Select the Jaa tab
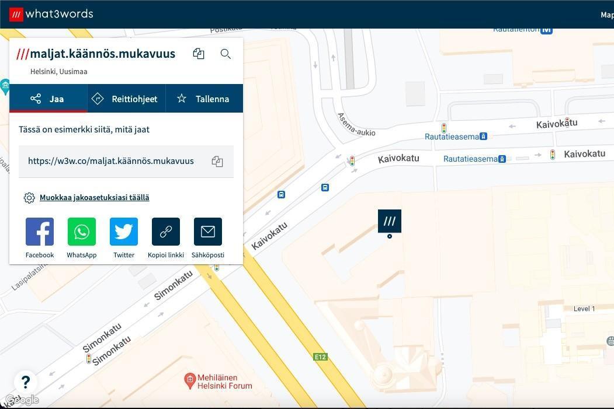614x409 pixels. (x=48, y=99)
